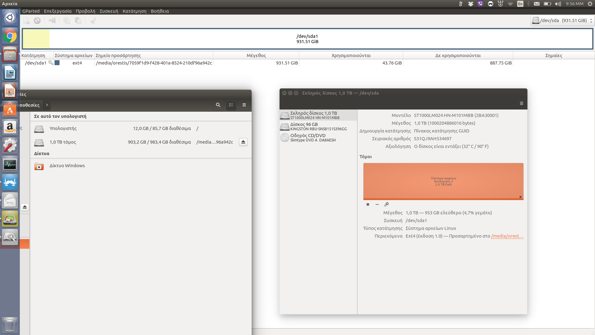Image resolution: width=595 pixels, height=335 pixels.
Task: Open Files manager launcher icon
Action: (10, 55)
